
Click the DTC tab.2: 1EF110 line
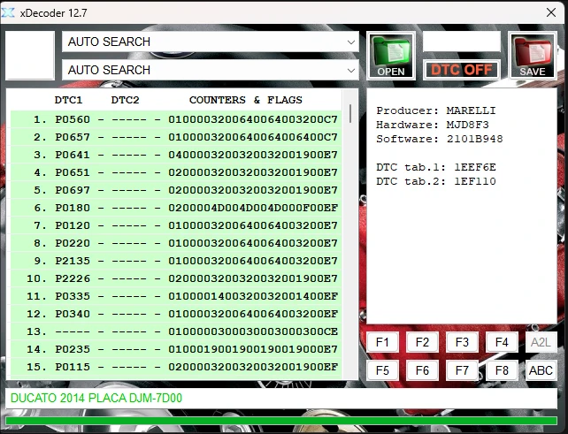point(436,181)
